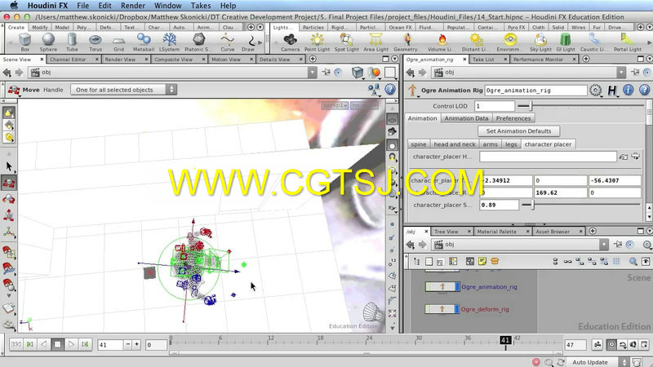653x367 pixels.
Task: Play animation in reverse
Action: click(x=44, y=344)
